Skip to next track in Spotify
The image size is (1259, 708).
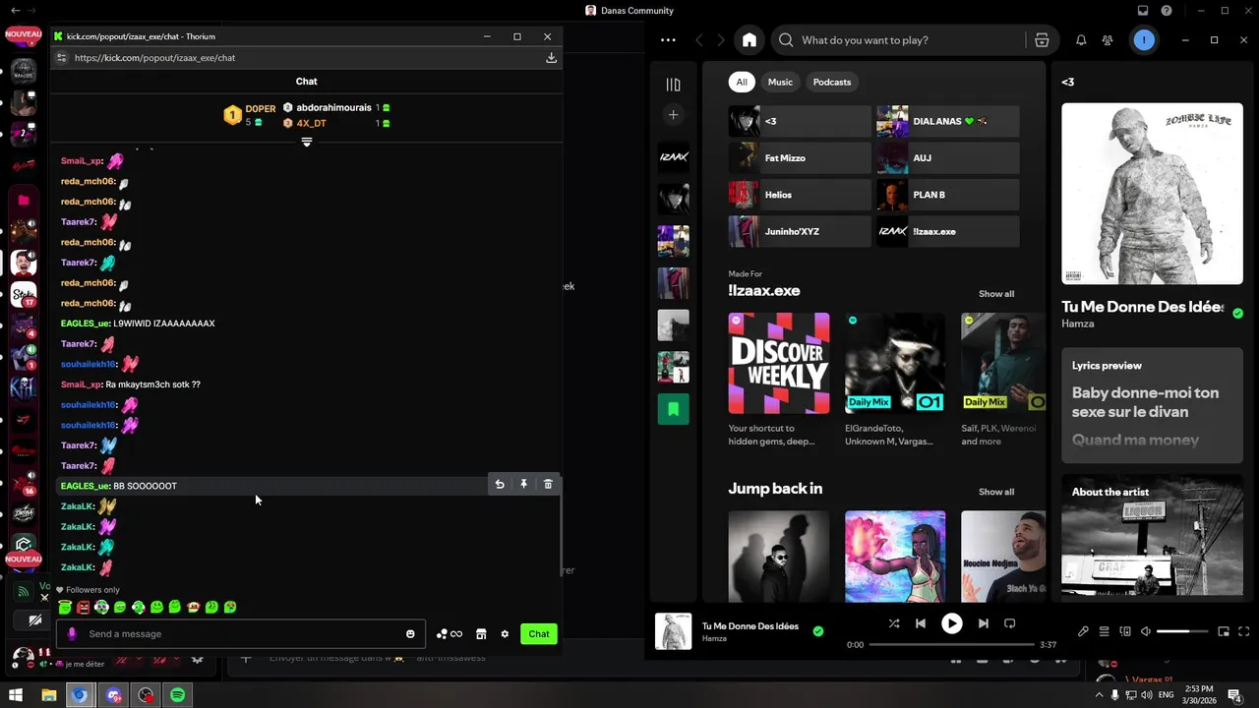tap(983, 623)
